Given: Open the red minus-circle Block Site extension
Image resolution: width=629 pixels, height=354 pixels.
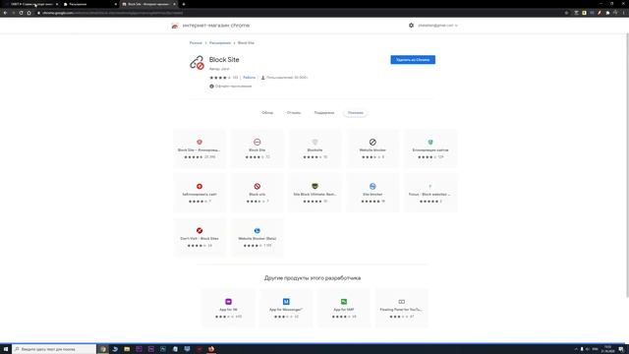Looking at the screenshot, I should (x=257, y=148).
